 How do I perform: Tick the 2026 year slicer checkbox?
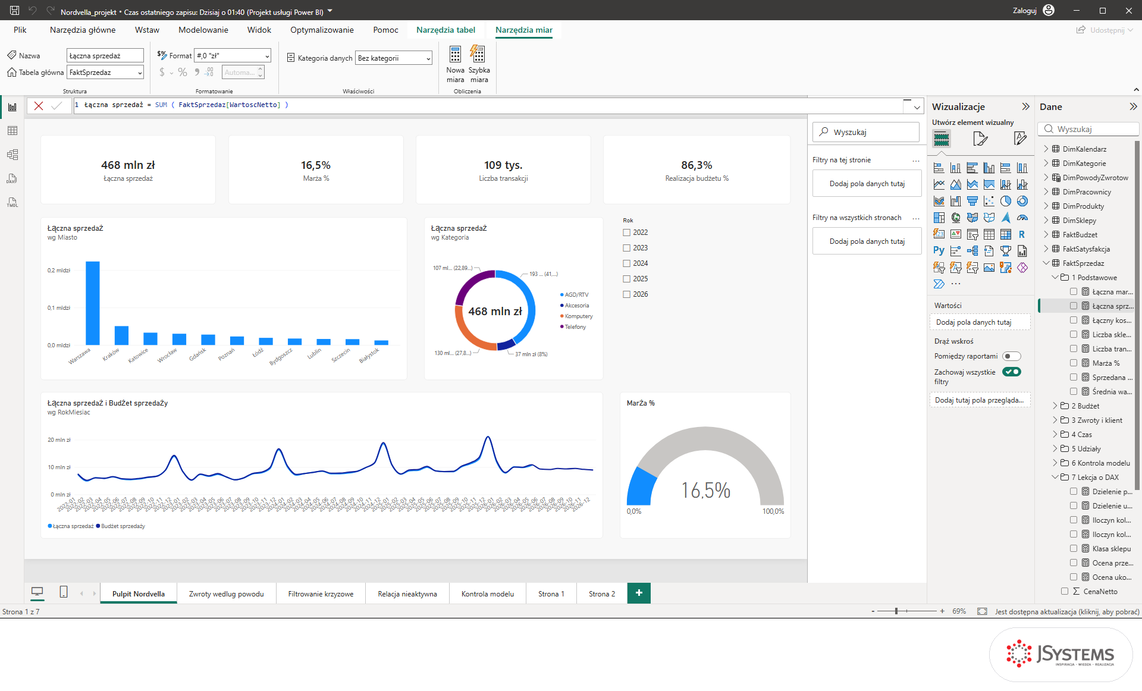[x=626, y=294]
